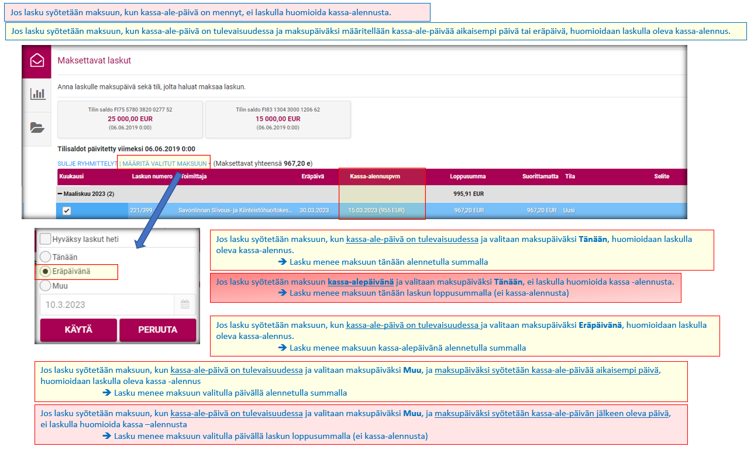Select 'Muu' as the payment date
The width and height of the screenshot is (754, 450).
[45, 286]
